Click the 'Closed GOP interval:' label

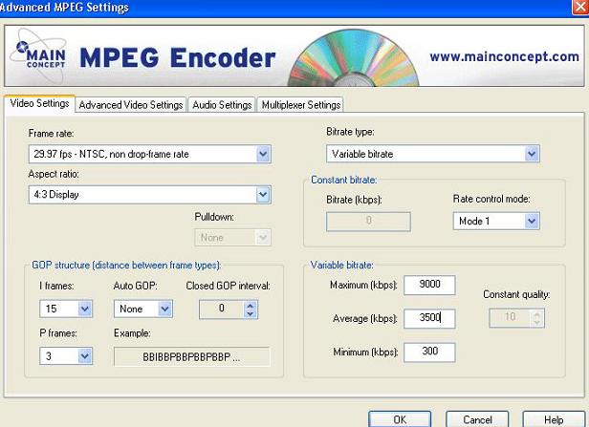(228, 286)
